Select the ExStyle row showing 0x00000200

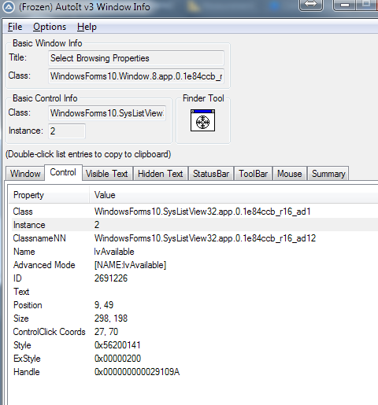tap(195, 359)
